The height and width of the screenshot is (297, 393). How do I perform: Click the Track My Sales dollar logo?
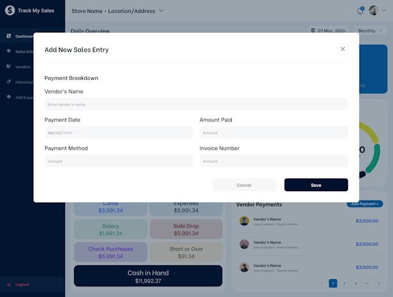point(10,10)
